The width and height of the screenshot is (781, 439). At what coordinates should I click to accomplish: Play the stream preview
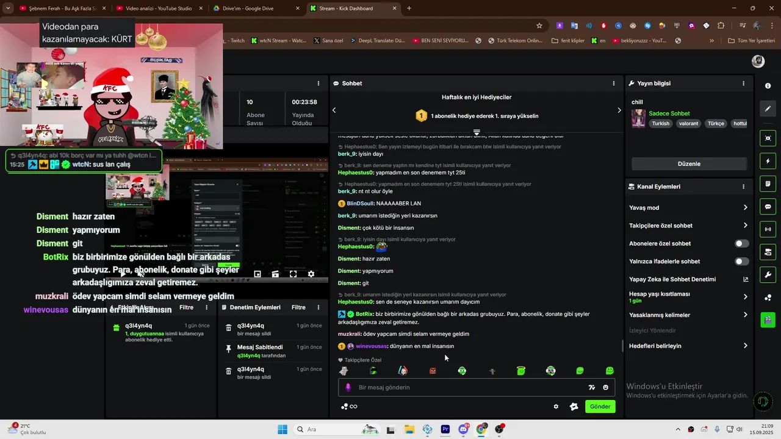[123, 274]
